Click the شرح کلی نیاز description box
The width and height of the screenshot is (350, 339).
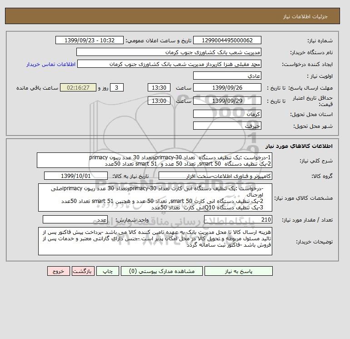pyautogui.click(x=155, y=160)
